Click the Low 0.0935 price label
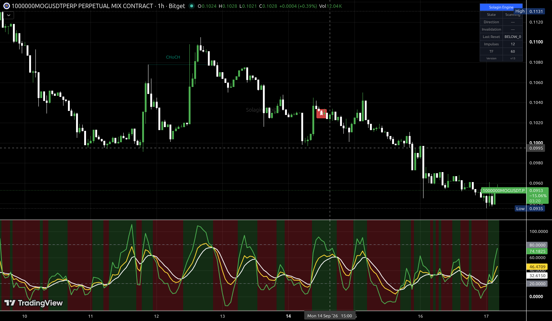The height and width of the screenshot is (321, 552). pos(530,209)
